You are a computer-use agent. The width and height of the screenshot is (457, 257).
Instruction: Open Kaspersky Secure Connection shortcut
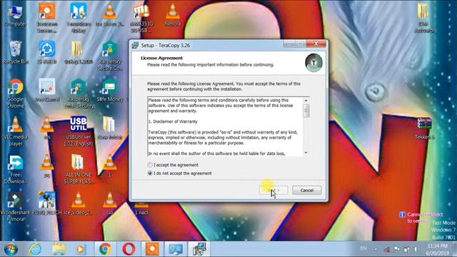click(x=110, y=56)
